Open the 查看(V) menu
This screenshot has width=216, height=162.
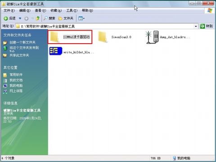40,10
